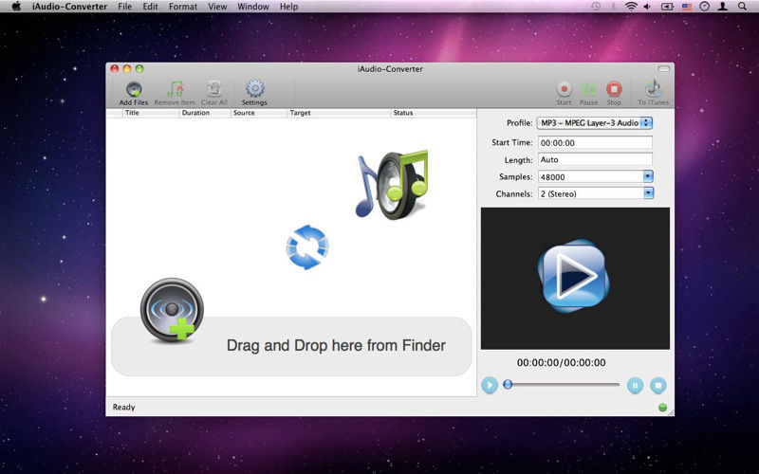759x474 pixels.
Task: Expand the Channels dropdown arrow
Action: tap(648, 193)
